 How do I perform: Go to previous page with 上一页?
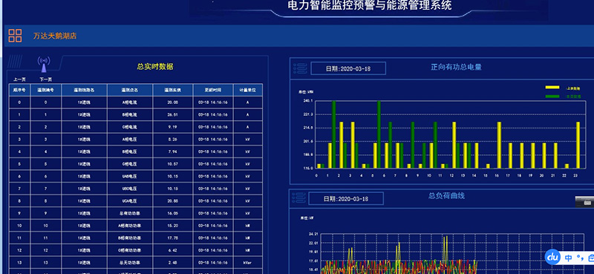pos(19,79)
